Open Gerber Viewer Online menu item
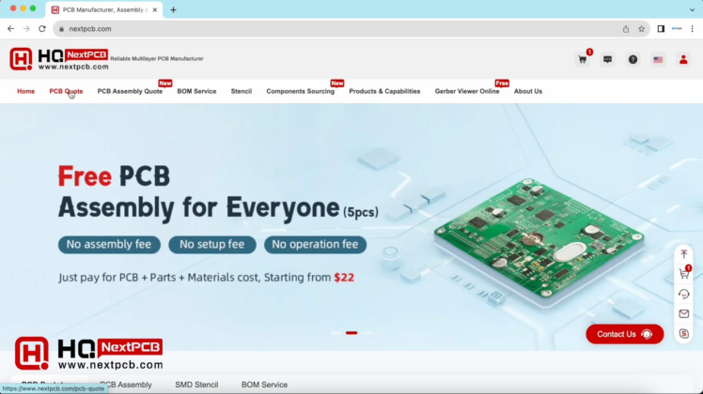Screen dimensions: 703x394 (x=467, y=91)
